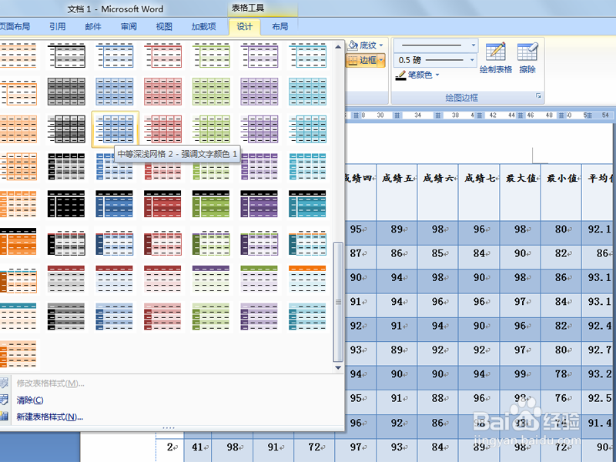Click the 成绩五 column header cell
Viewport: 616px width, 462px height.
click(397, 192)
